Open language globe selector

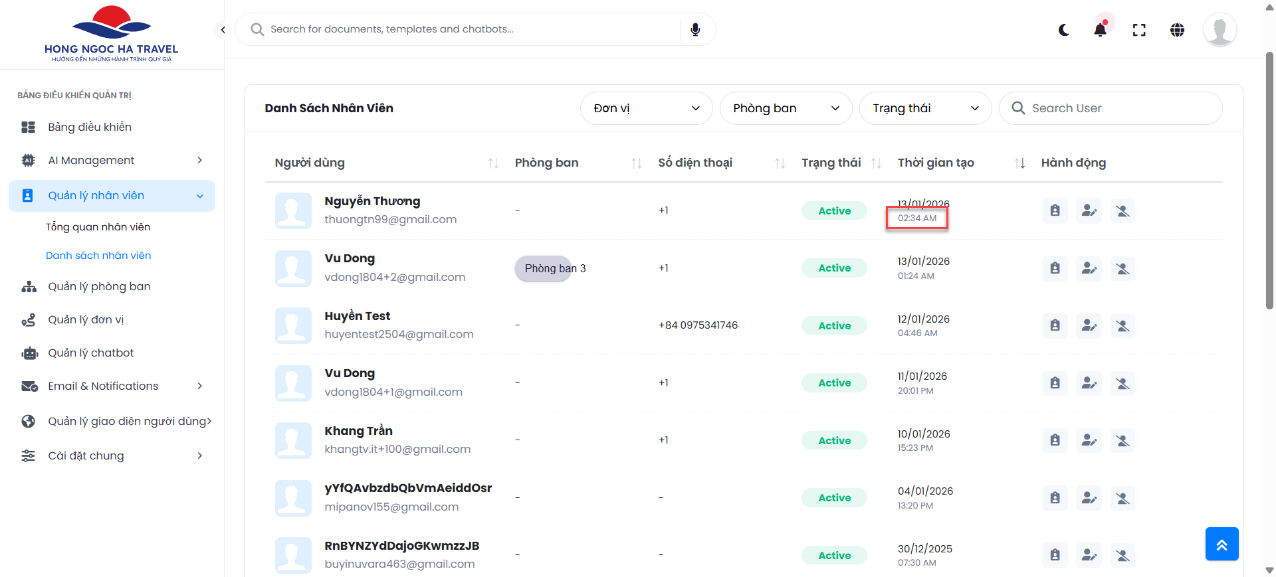pyautogui.click(x=1177, y=30)
